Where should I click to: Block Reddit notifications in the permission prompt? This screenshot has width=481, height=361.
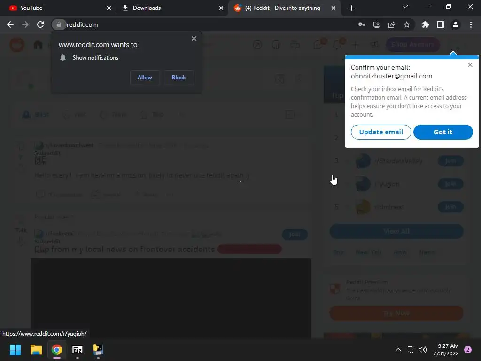pos(179,78)
